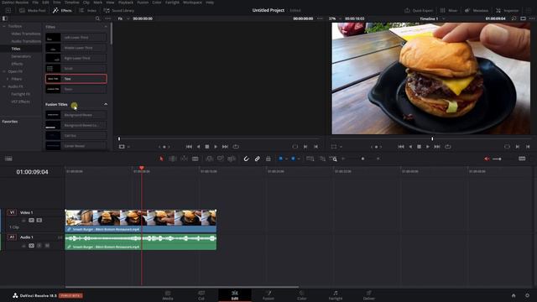Screen dimensions: 537x302
Task: Click the Detail Zoom icon
Action: coord(322,159)
